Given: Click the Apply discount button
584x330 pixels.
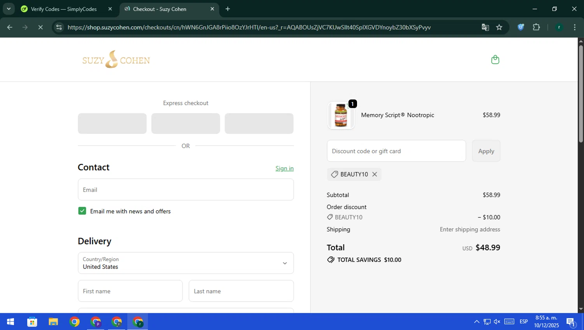Looking at the screenshot, I should pos(486,151).
